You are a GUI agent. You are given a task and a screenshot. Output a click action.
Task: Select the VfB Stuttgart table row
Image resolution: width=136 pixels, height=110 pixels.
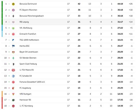pos(68,94)
